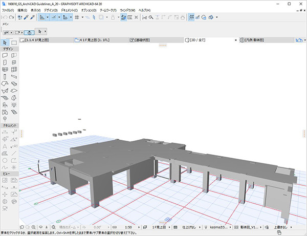Open the 仕上げなし dropdown
The image size is (307, 236).
tap(200, 227)
